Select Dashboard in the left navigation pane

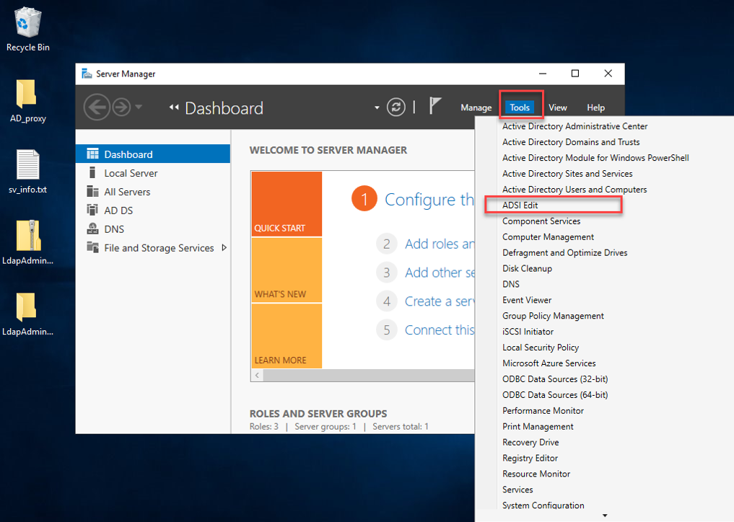click(x=153, y=154)
